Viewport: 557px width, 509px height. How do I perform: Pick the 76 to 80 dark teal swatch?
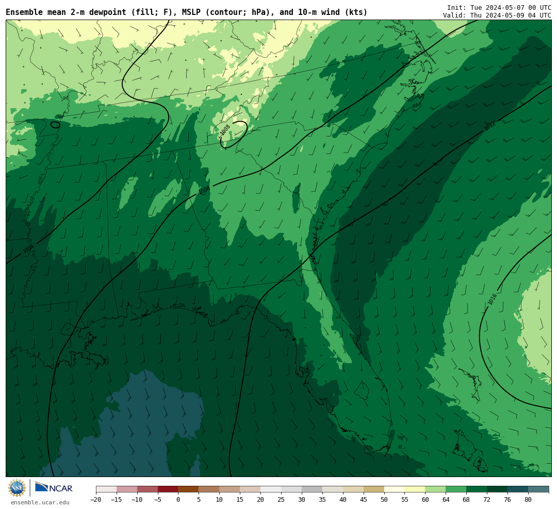518,489
